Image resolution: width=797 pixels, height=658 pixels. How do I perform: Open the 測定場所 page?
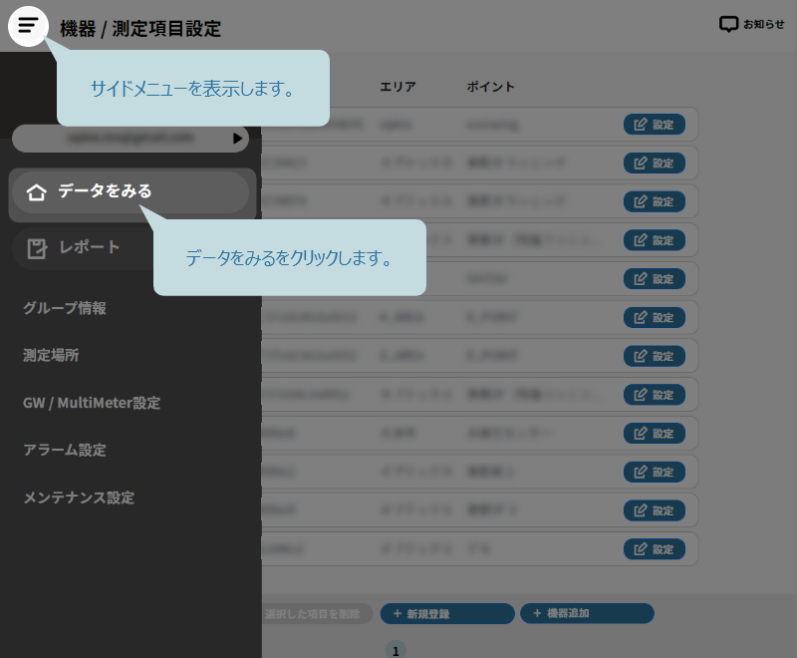tap(51, 355)
